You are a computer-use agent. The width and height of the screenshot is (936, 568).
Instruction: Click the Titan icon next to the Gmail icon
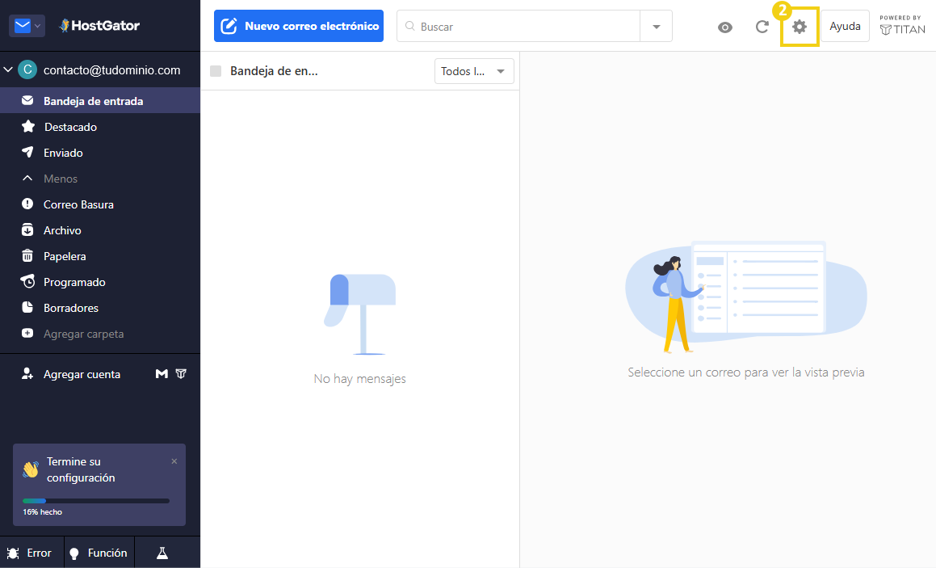click(181, 373)
